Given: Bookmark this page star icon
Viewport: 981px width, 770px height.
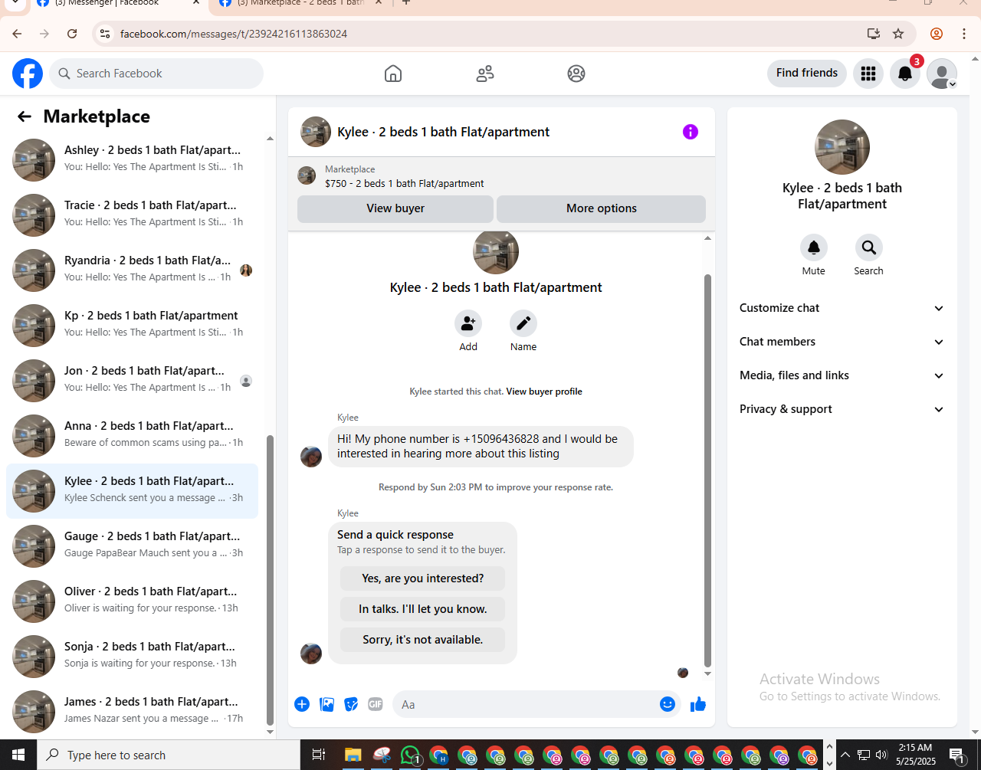Looking at the screenshot, I should 898,34.
